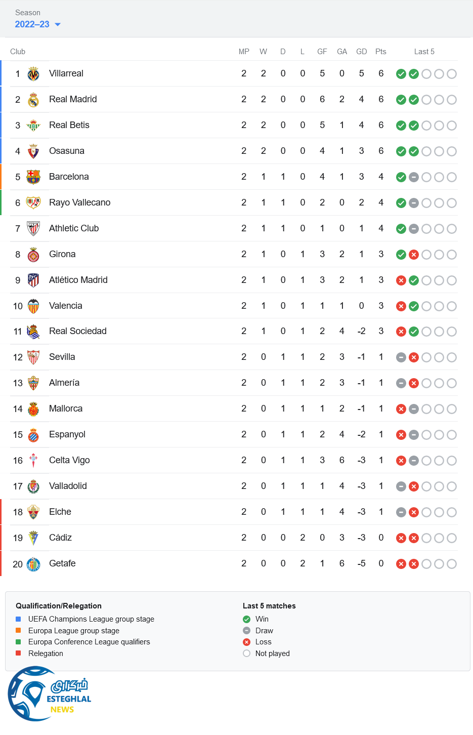
Task: Click the Last 5 column header
Action: pyautogui.click(x=424, y=52)
